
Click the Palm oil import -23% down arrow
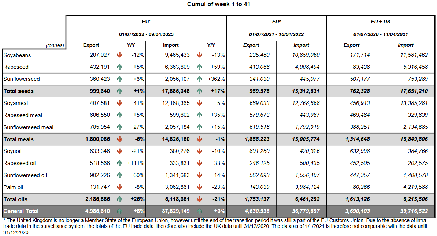pos(199,187)
